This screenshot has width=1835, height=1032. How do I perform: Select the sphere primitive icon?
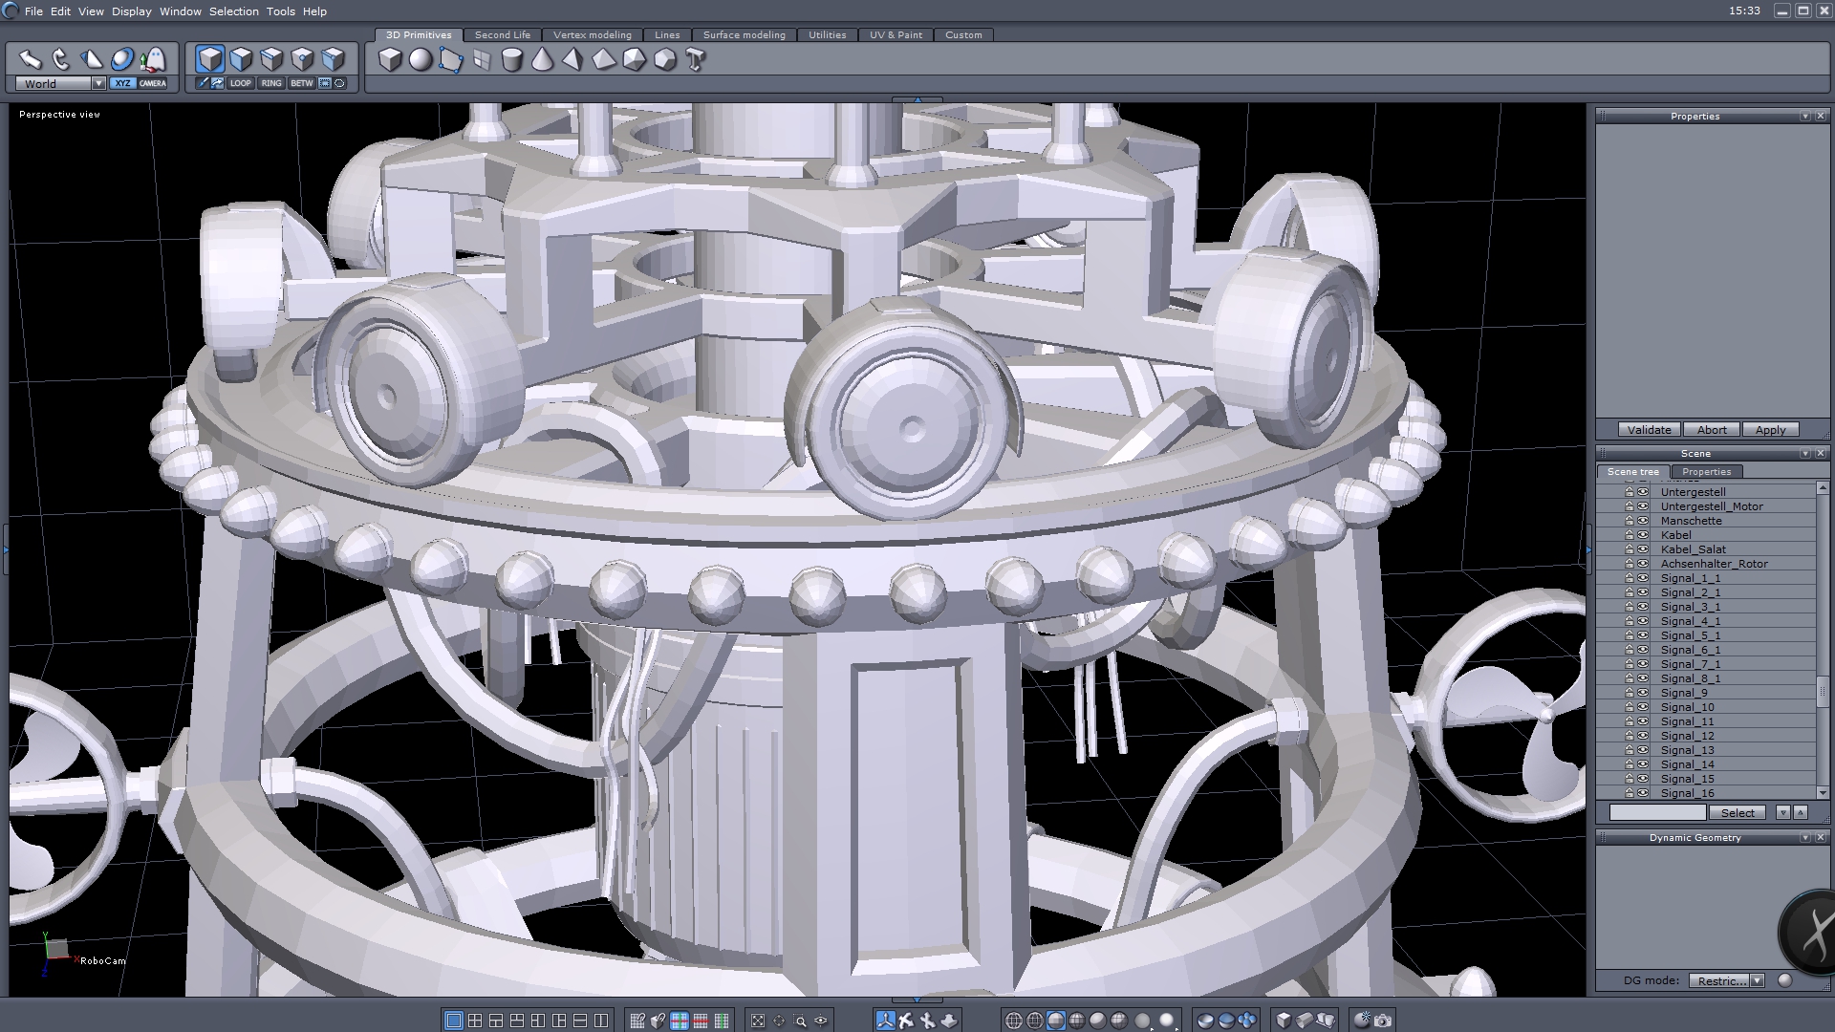point(421,60)
